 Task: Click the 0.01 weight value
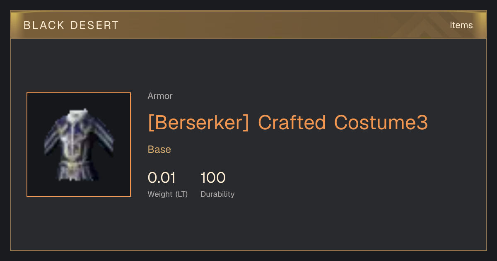[x=162, y=178]
